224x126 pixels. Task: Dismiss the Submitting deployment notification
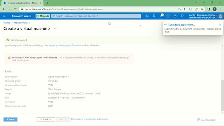point(220,25)
